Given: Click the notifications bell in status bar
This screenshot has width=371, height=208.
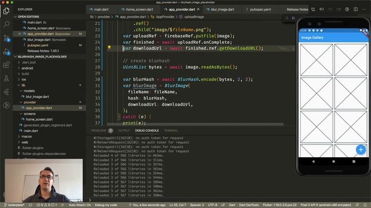Looking at the screenshot, I should point(365,205).
